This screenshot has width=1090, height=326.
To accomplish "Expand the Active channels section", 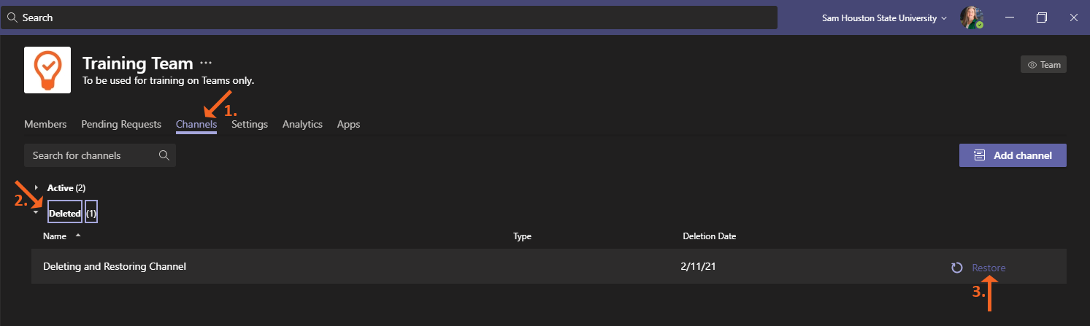I will tap(37, 188).
